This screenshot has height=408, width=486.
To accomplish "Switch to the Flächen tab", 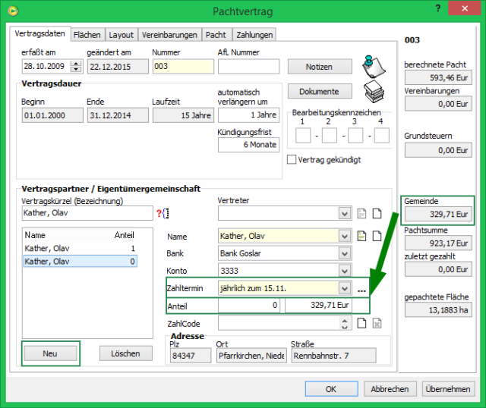I will click(x=87, y=35).
